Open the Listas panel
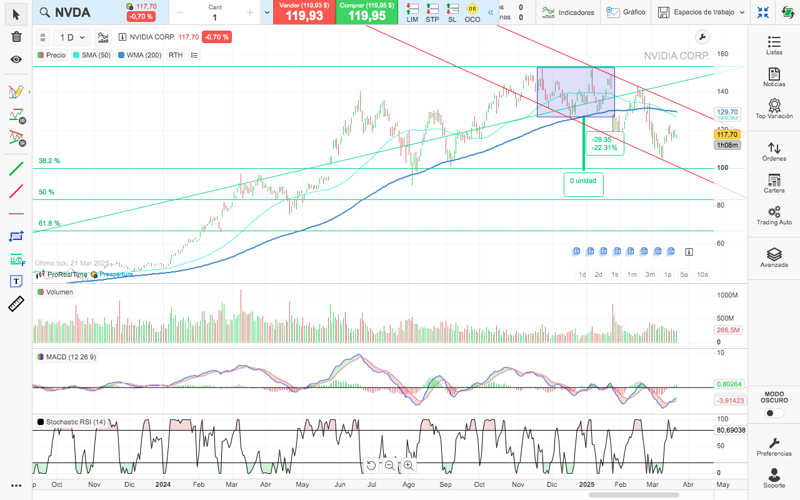The width and height of the screenshot is (800, 500). 774,46
